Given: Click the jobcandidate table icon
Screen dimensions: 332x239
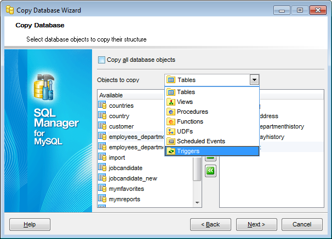Looking at the screenshot, I should pyautogui.click(x=102, y=168).
